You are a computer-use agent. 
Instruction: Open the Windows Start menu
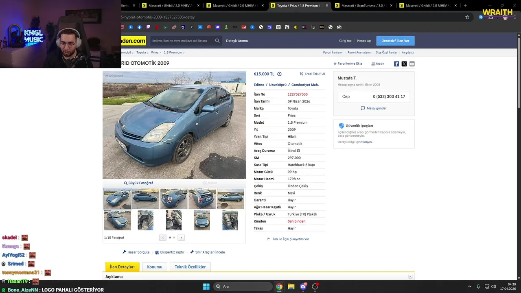coord(206,286)
